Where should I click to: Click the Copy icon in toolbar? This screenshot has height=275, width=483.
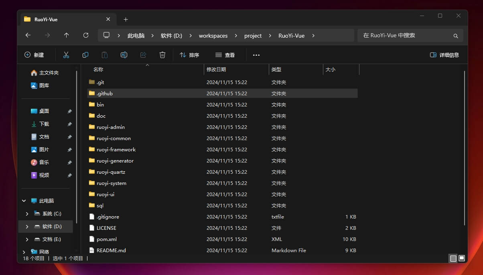click(85, 55)
